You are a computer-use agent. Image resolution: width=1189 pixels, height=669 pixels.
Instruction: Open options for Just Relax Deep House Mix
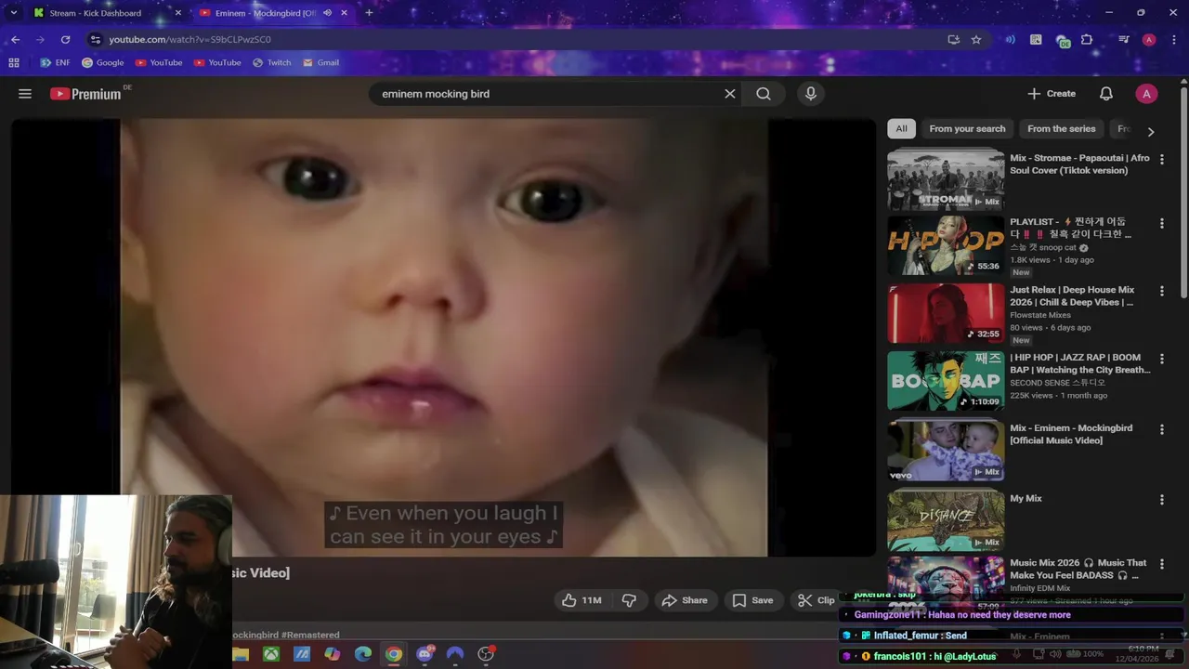coord(1161,291)
